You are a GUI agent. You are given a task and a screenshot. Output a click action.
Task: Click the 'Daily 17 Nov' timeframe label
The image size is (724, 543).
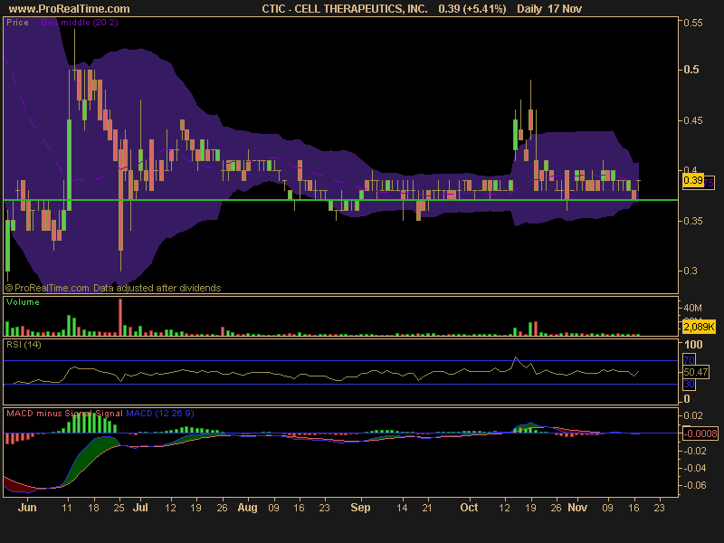point(549,9)
